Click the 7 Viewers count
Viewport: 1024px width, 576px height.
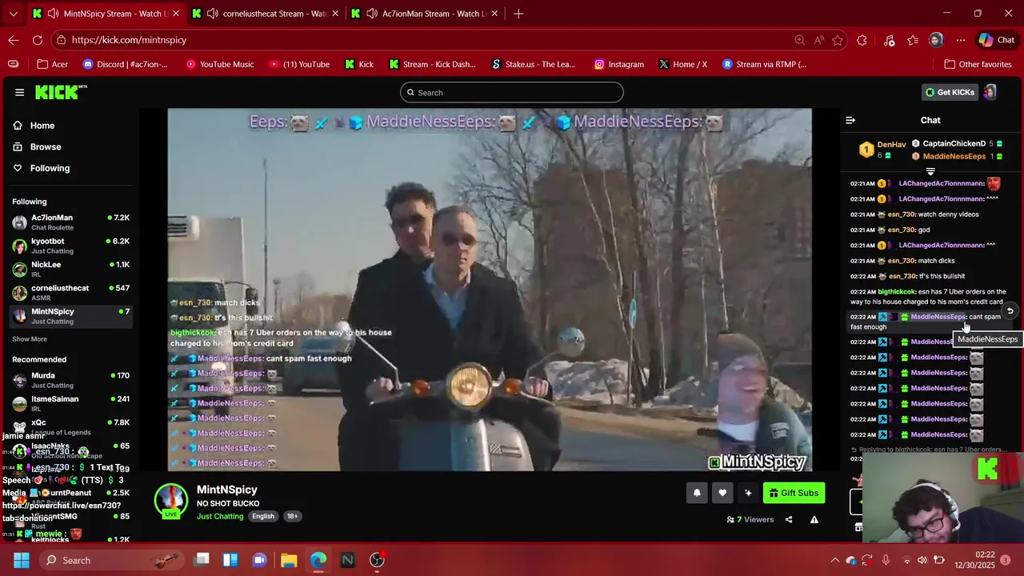750,519
